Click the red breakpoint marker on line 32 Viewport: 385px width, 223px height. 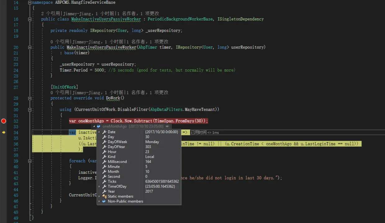(x=4, y=121)
